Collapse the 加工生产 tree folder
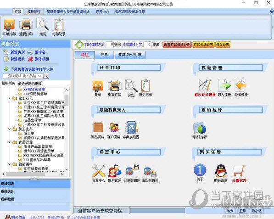The width and height of the screenshot is (274, 219). click(10, 129)
